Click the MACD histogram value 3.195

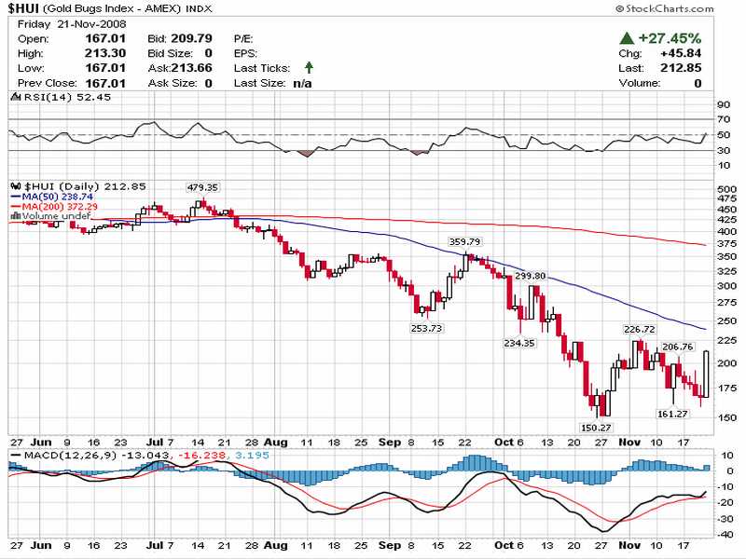coord(252,456)
